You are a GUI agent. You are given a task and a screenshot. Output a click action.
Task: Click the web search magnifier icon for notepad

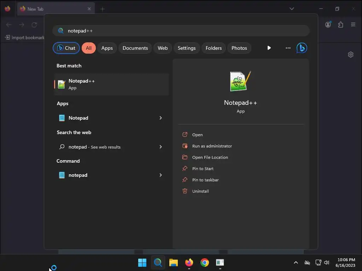point(62,146)
